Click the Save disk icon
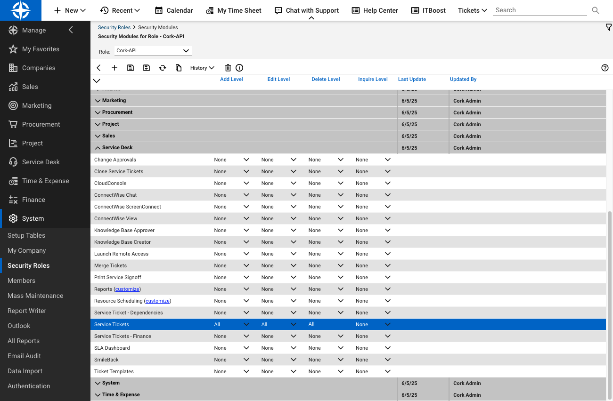 tap(131, 68)
